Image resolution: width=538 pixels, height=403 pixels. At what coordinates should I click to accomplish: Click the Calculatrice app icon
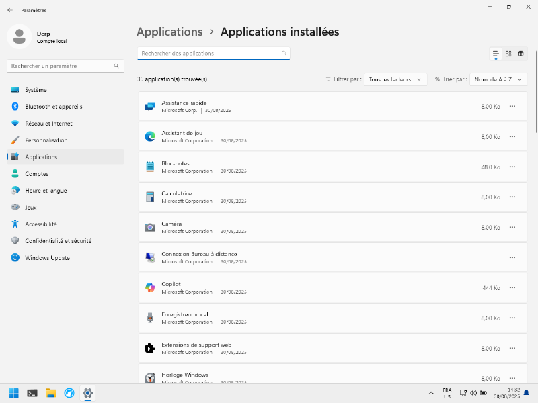coord(149,197)
